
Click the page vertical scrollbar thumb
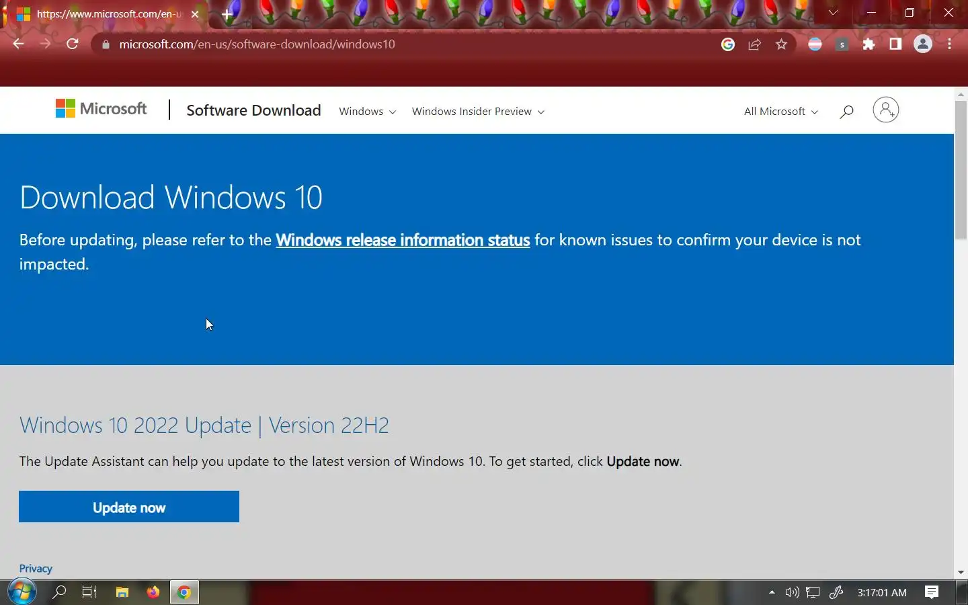click(x=961, y=169)
